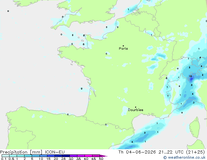
Task: Click the ICON-EU model name
Action: coord(55,152)
